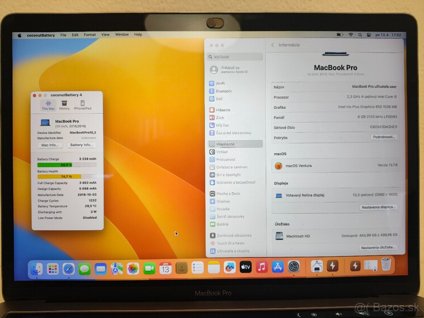Viewport: 424px width, 318px height.
Task: Open Nastavenia displeja in the Displeje section
Action: click(379, 207)
